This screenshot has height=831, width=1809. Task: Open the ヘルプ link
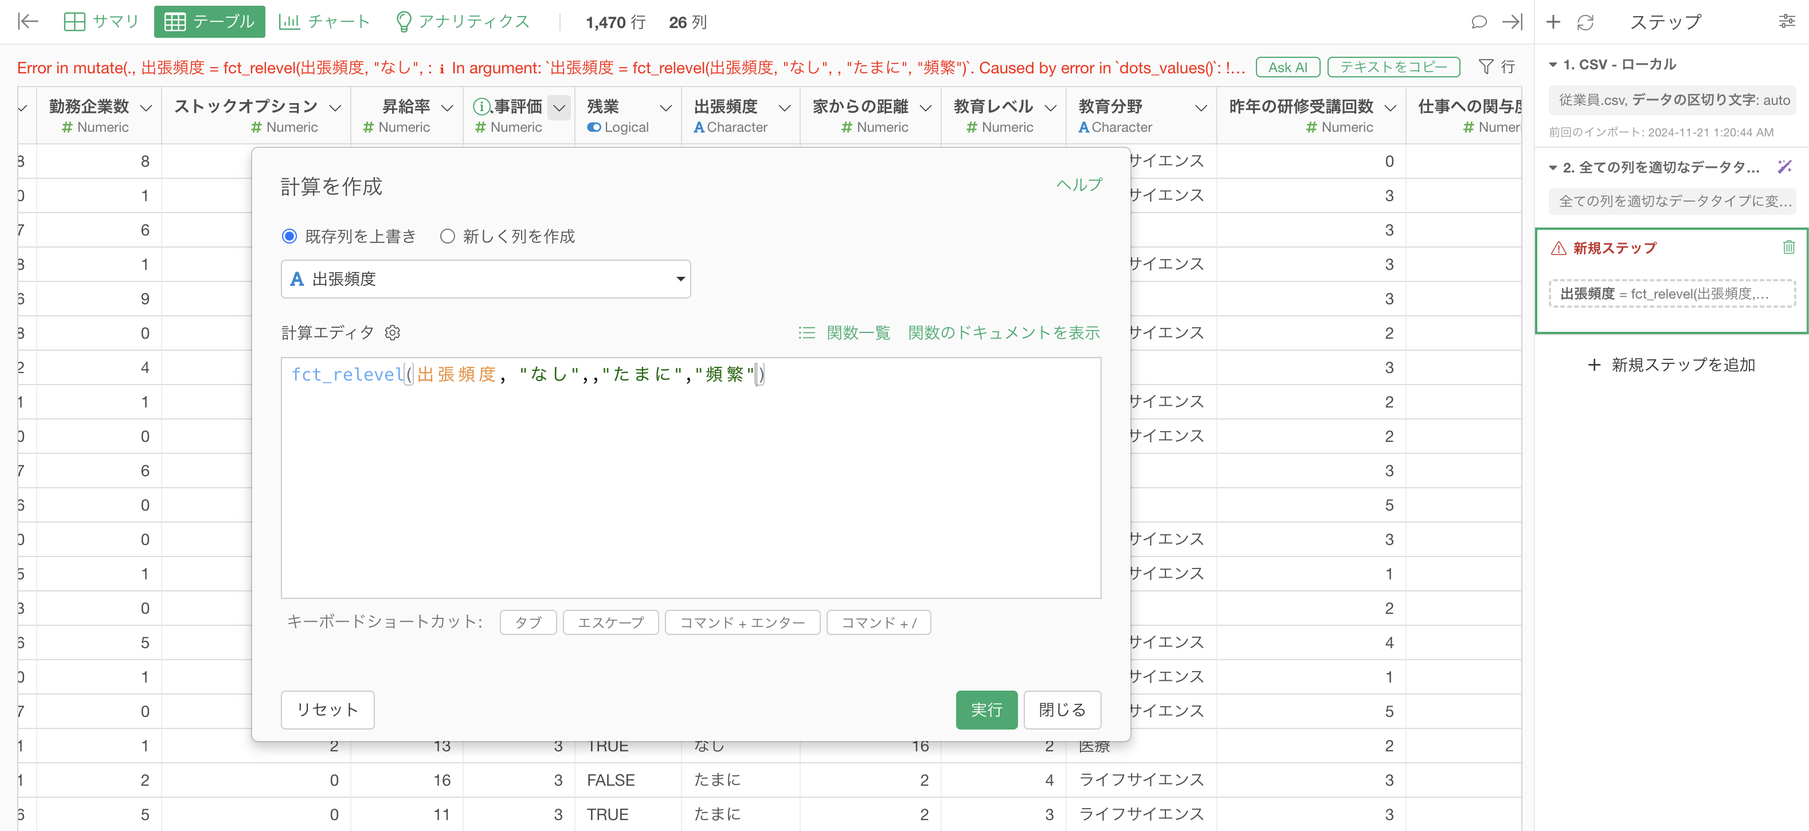click(x=1079, y=185)
